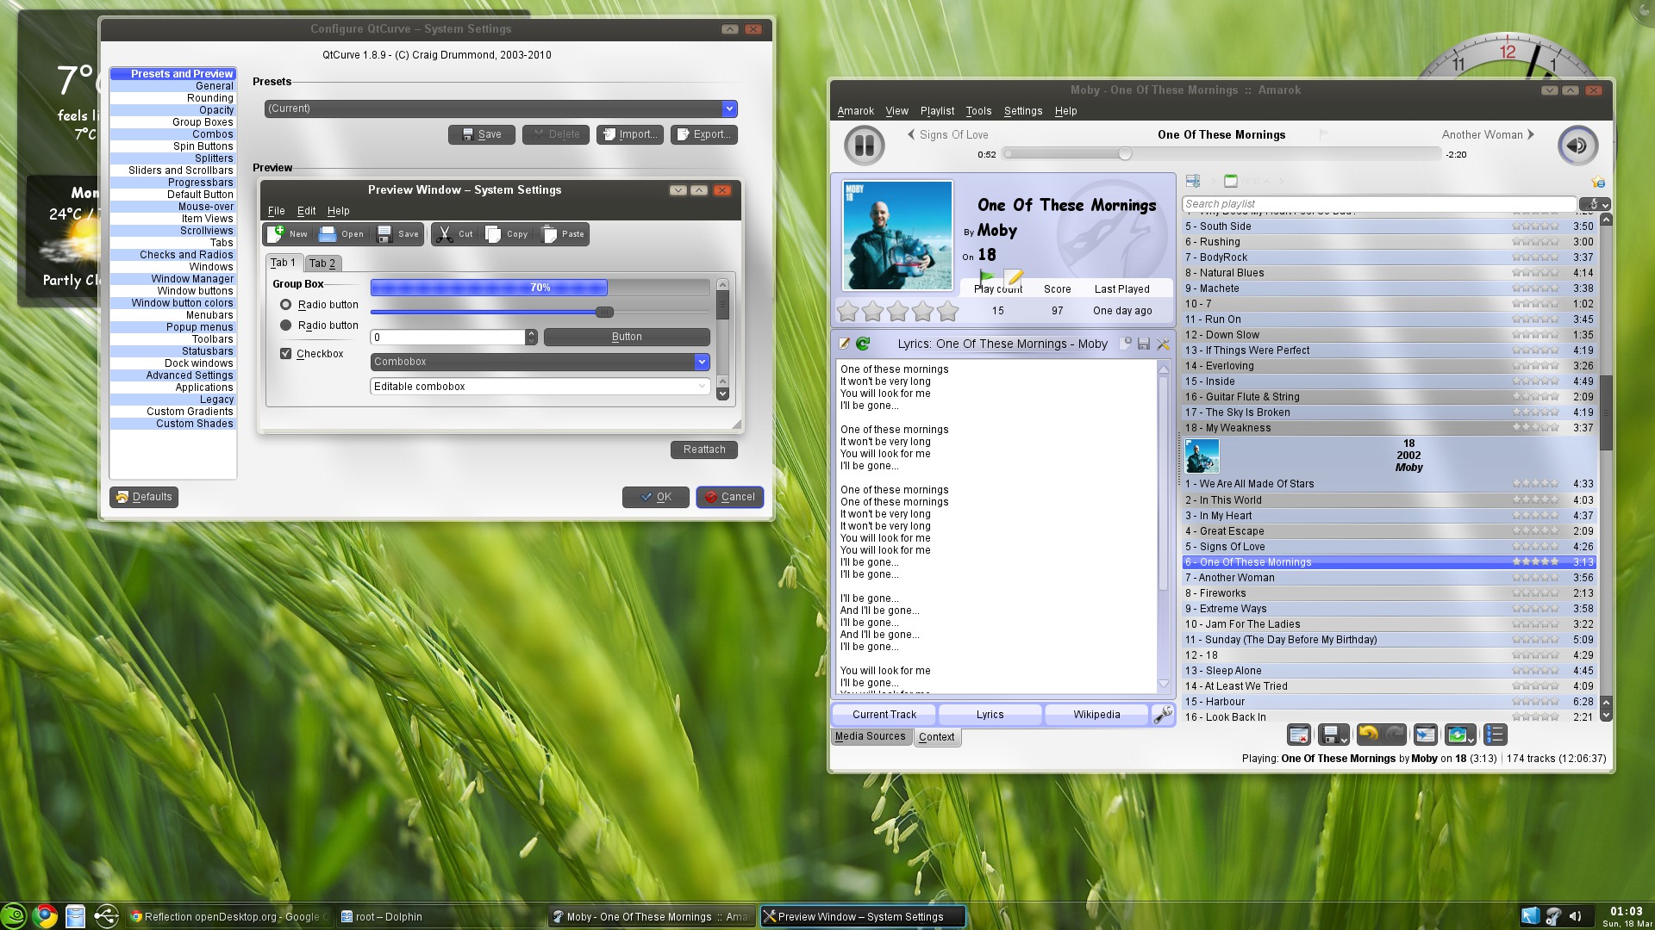
Task: Go to previous track Signs Of Love
Action: coord(948,134)
